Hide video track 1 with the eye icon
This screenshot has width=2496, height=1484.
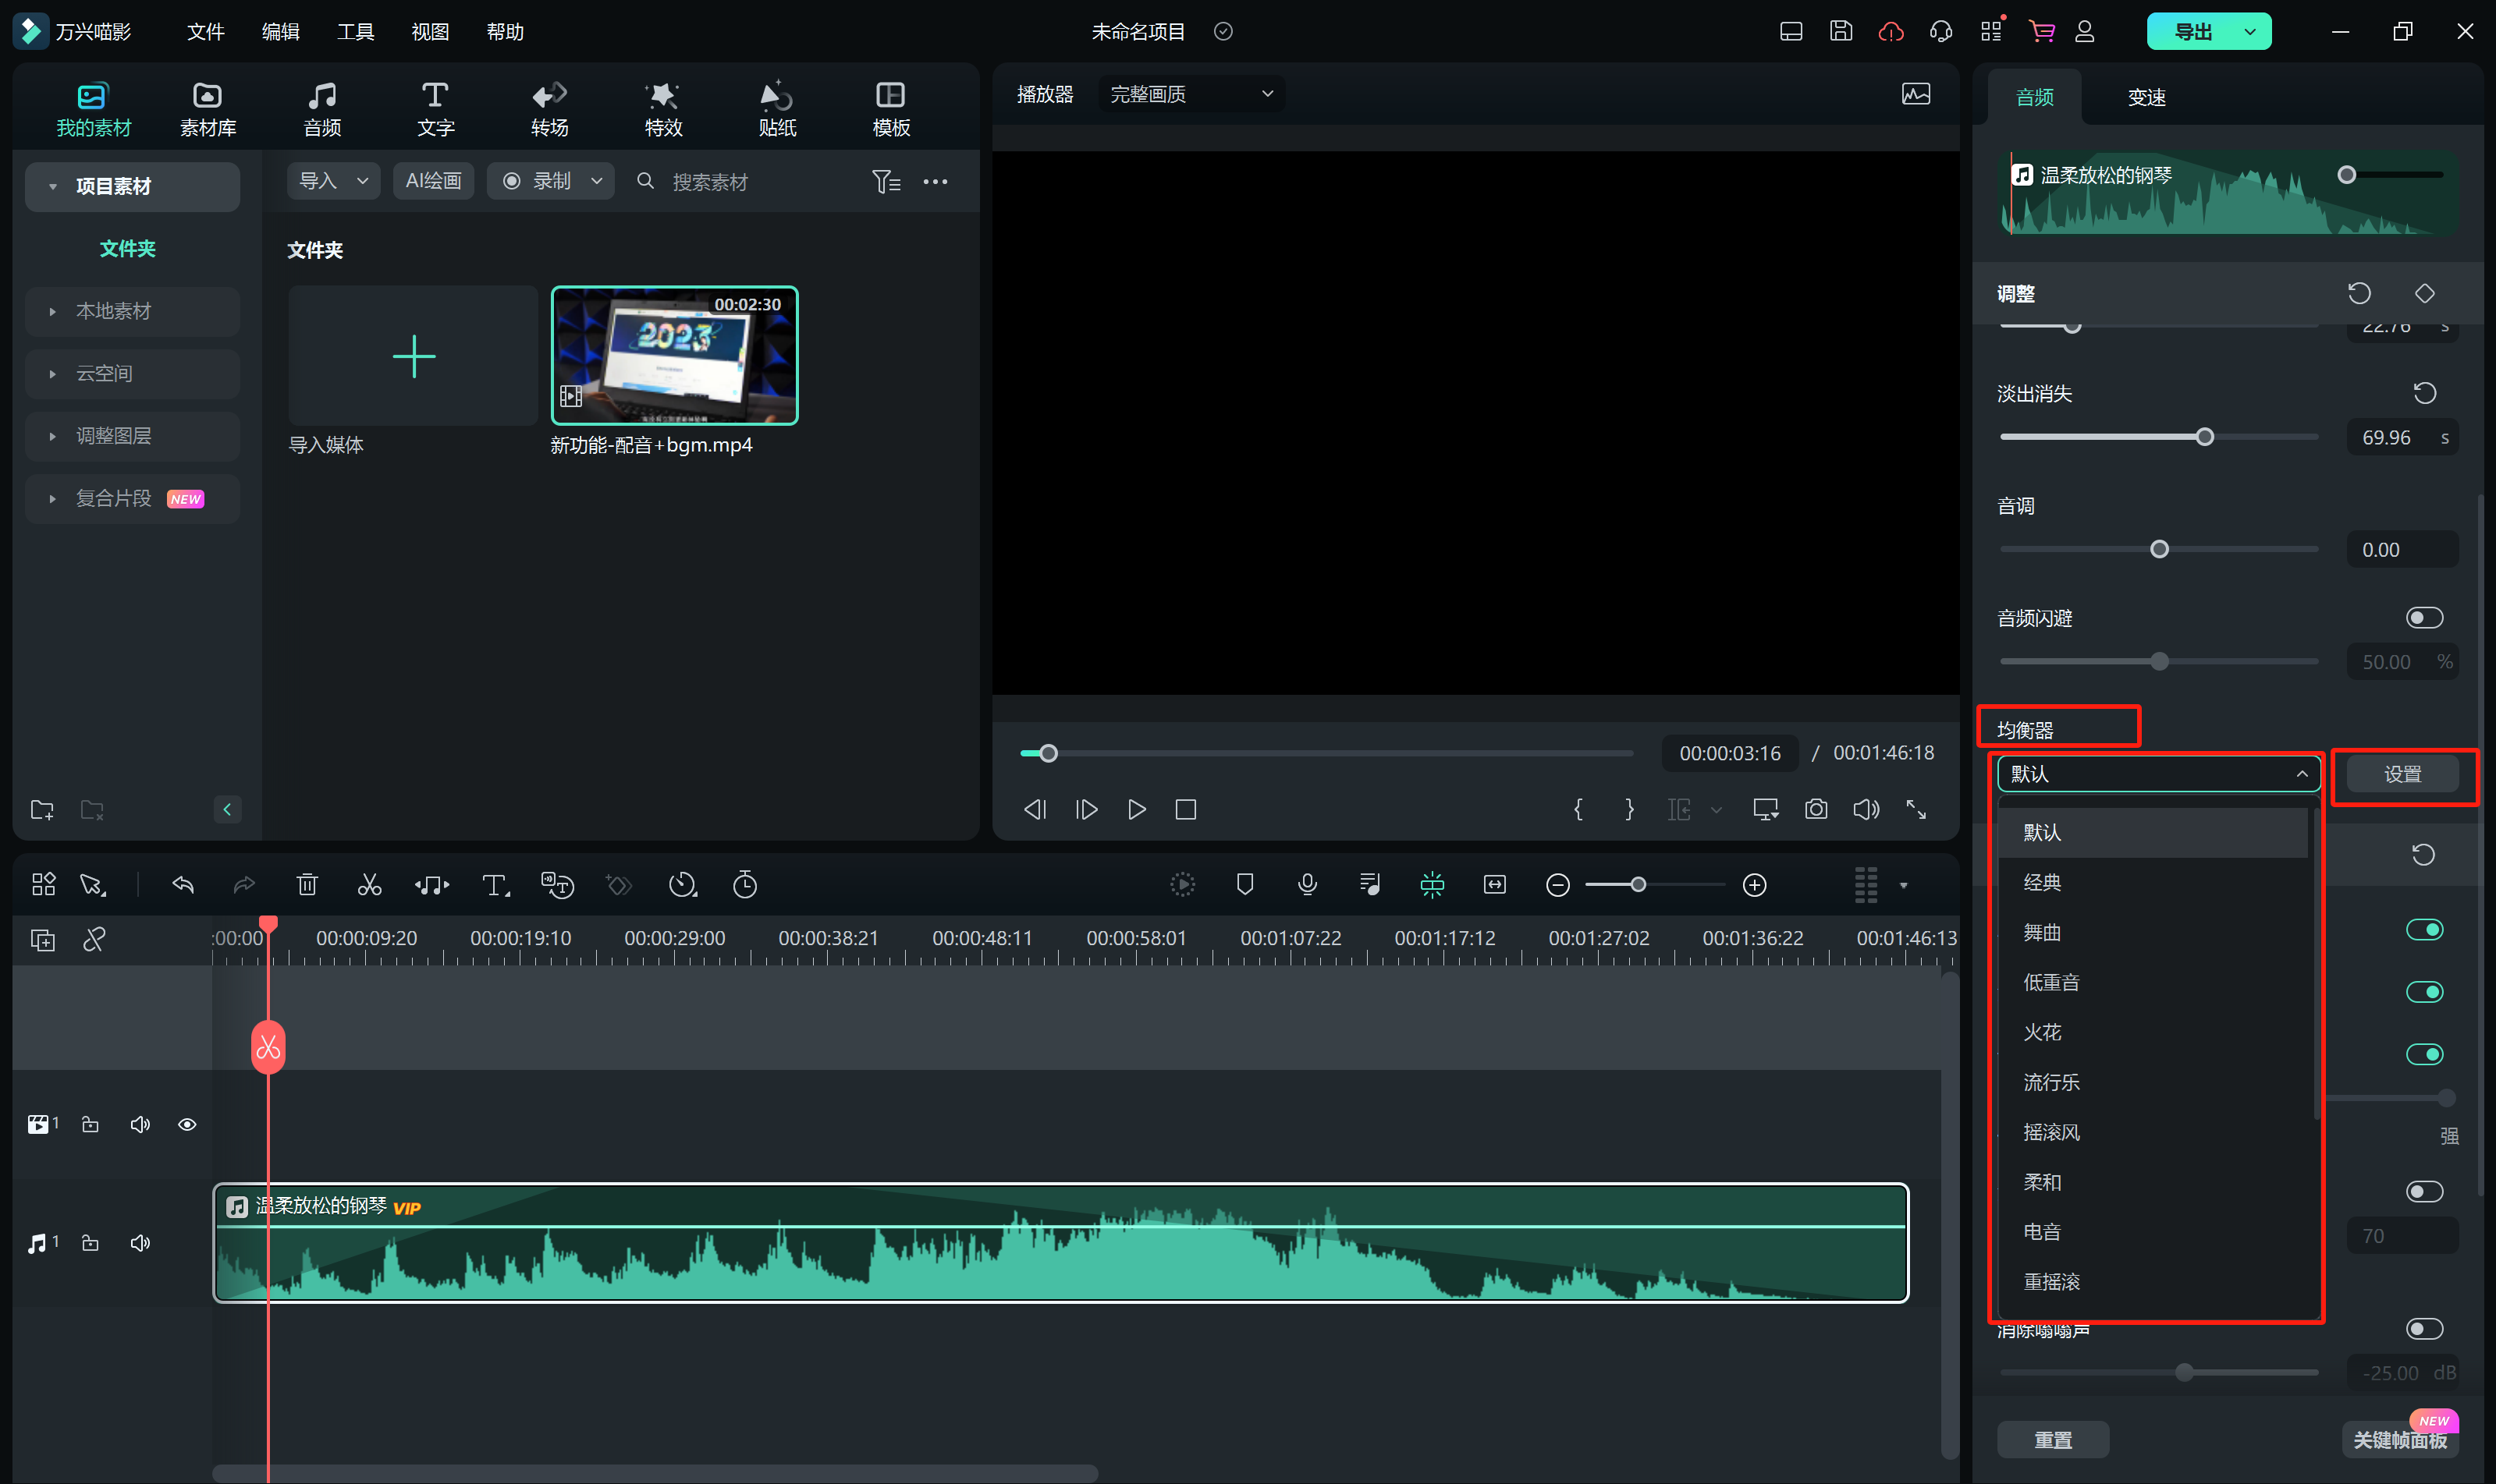[x=187, y=1124]
